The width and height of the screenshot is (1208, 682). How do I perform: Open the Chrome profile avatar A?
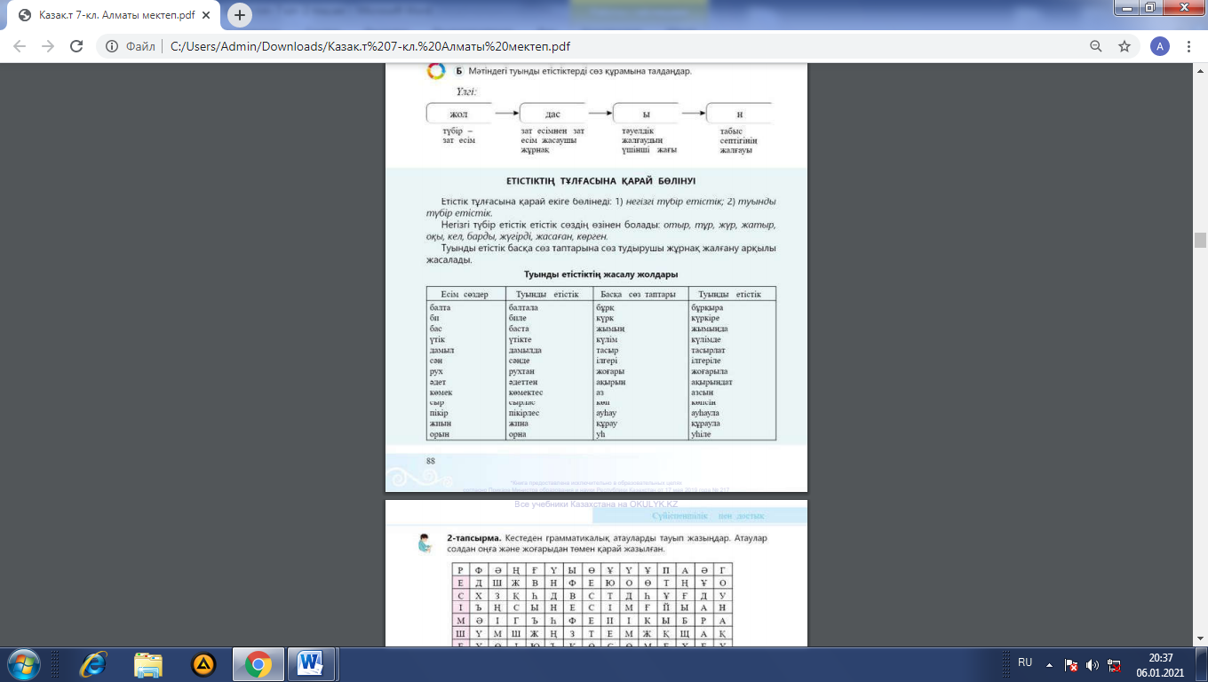click(1158, 46)
